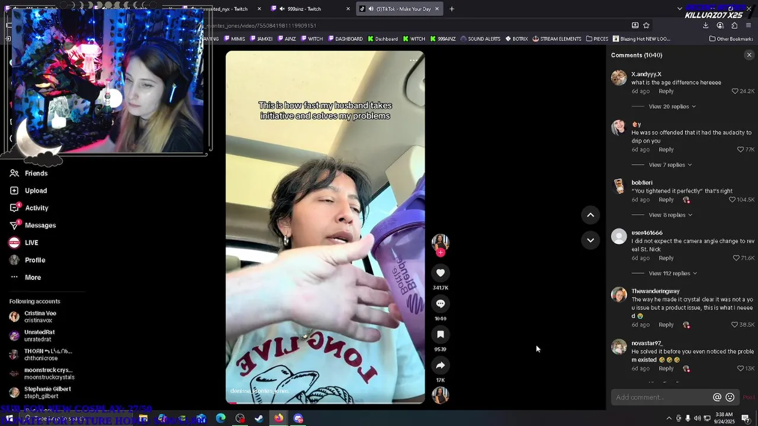This screenshot has height=426, width=758.
Task: Open BOTRIX bookmark
Action: coord(516,39)
